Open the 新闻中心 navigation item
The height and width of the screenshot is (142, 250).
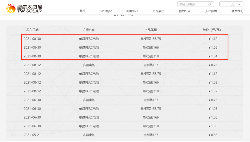pos(132,11)
